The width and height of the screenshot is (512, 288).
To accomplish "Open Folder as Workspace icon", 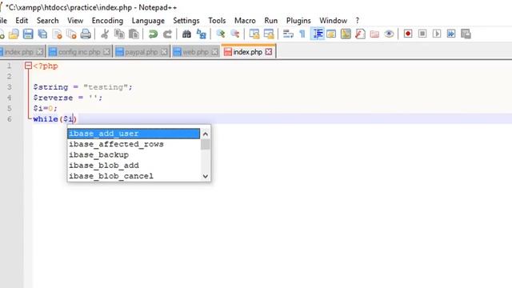I will 374,34.
